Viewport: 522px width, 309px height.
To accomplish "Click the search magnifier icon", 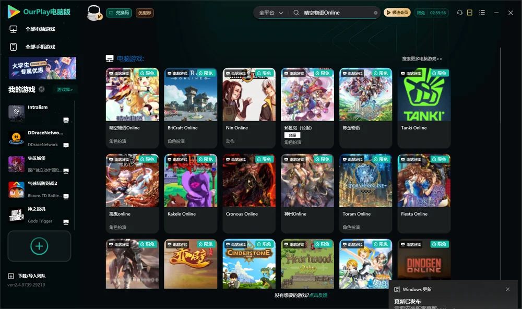I will pyautogui.click(x=296, y=13).
